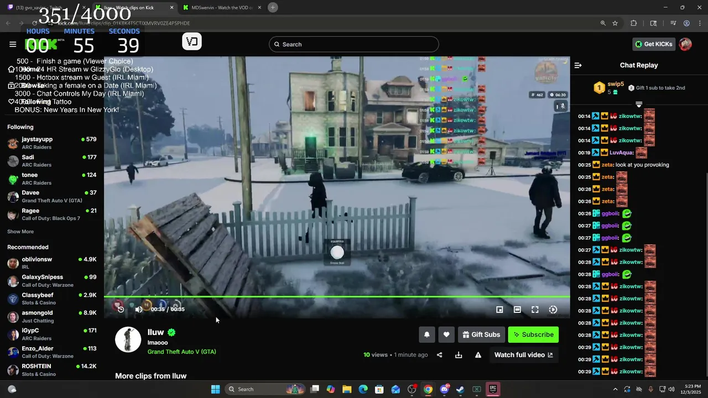708x398 pixels.
Task: Click the lluw channel avatar
Action: point(128,339)
